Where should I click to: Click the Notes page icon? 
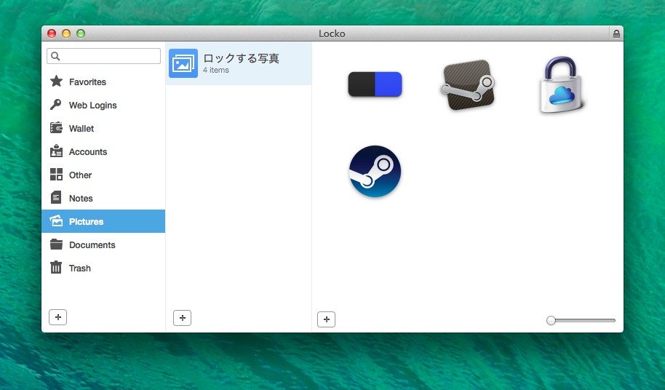tap(56, 197)
